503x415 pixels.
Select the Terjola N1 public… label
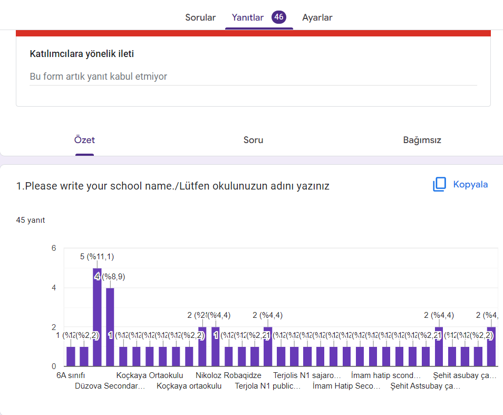pyautogui.click(x=268, y=386)
